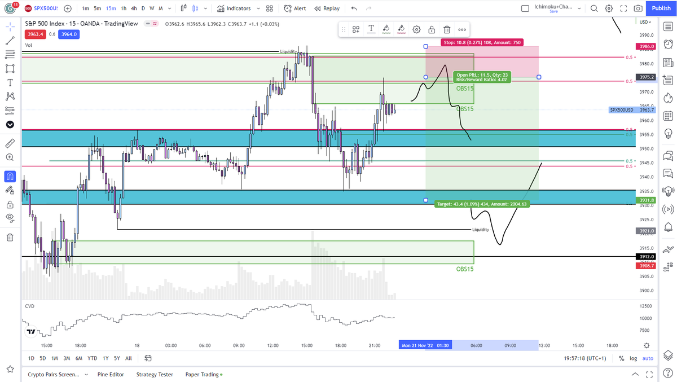This screenshot has width=677, height=382.
Task: Open position settings gear in floating toolbar
Action: click(416, 29)
